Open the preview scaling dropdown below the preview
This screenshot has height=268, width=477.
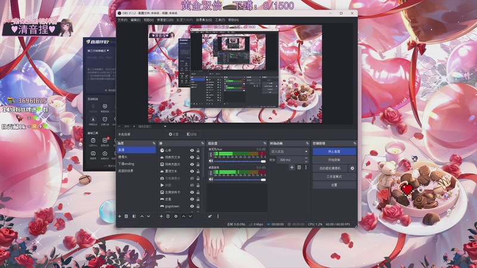(x=153, y=126)
